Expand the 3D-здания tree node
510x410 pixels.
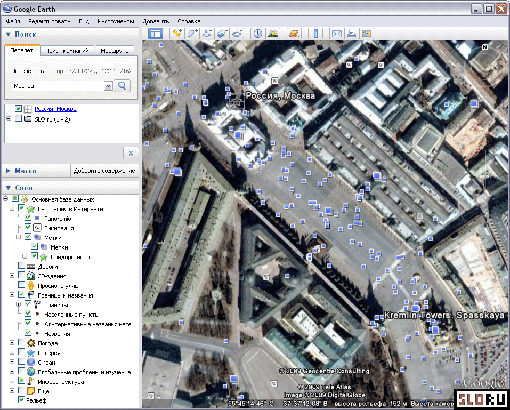pyautogui.click(x=12, y=276)
